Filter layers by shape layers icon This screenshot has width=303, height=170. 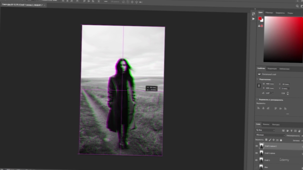295,131
